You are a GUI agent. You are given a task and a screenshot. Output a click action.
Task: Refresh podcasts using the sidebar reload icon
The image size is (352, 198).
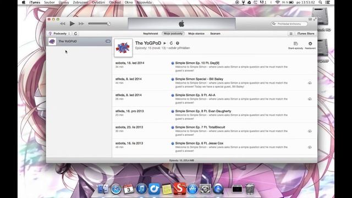tap(76, 34)
